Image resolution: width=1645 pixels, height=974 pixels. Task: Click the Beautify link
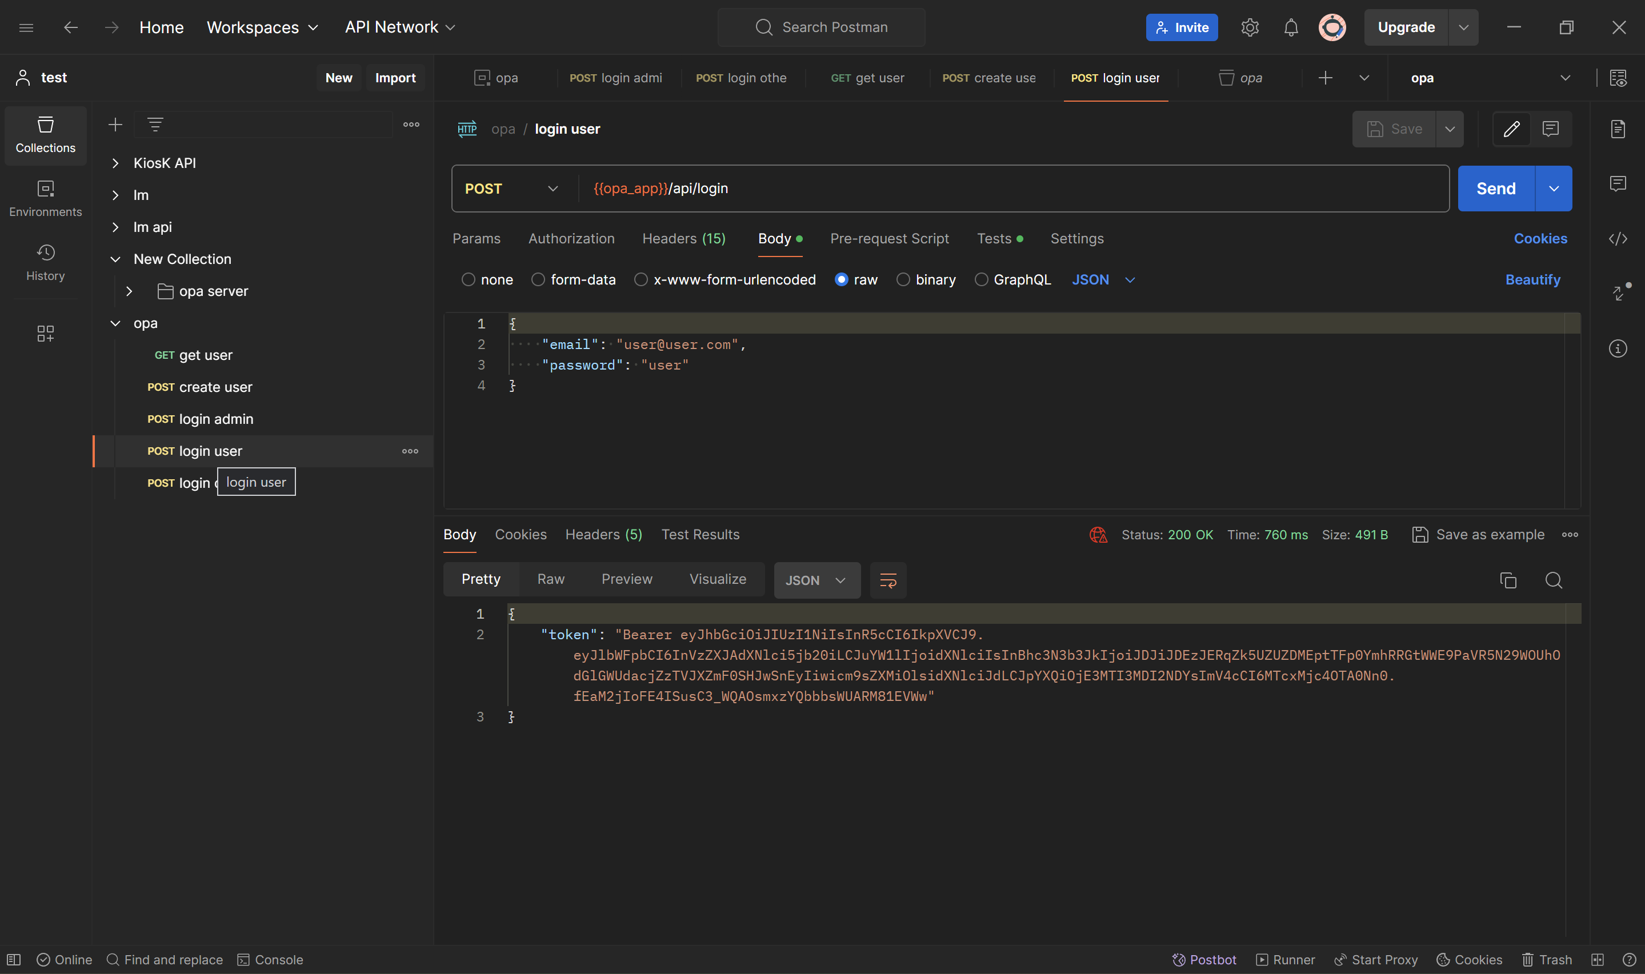click(x=1532, y=279)
